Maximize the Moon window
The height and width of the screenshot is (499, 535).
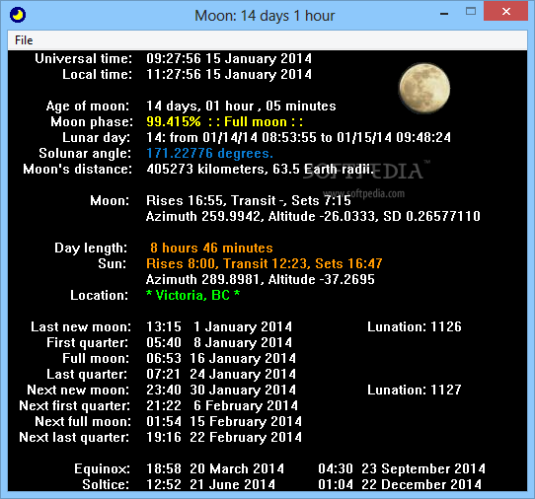pyautogui.click(x=471, y=12)
